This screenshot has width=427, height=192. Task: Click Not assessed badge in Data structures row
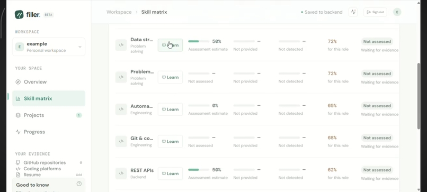(377, 41)
